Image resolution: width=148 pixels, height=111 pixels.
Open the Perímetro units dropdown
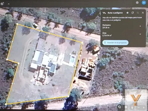tap(140, 26)
